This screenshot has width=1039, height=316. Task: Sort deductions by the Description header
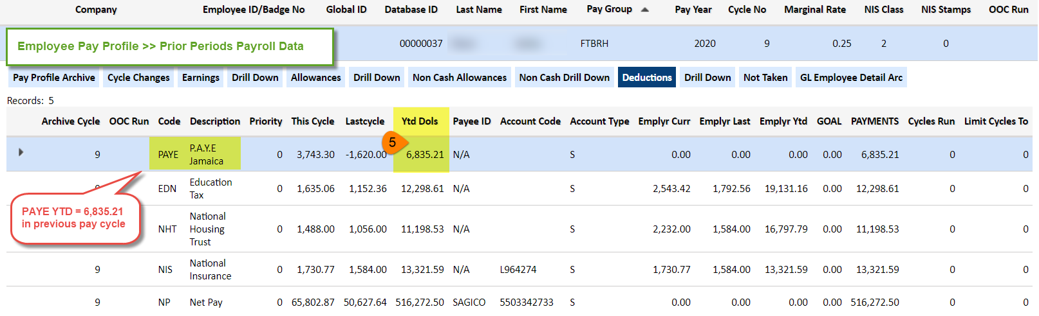(215, 121)
